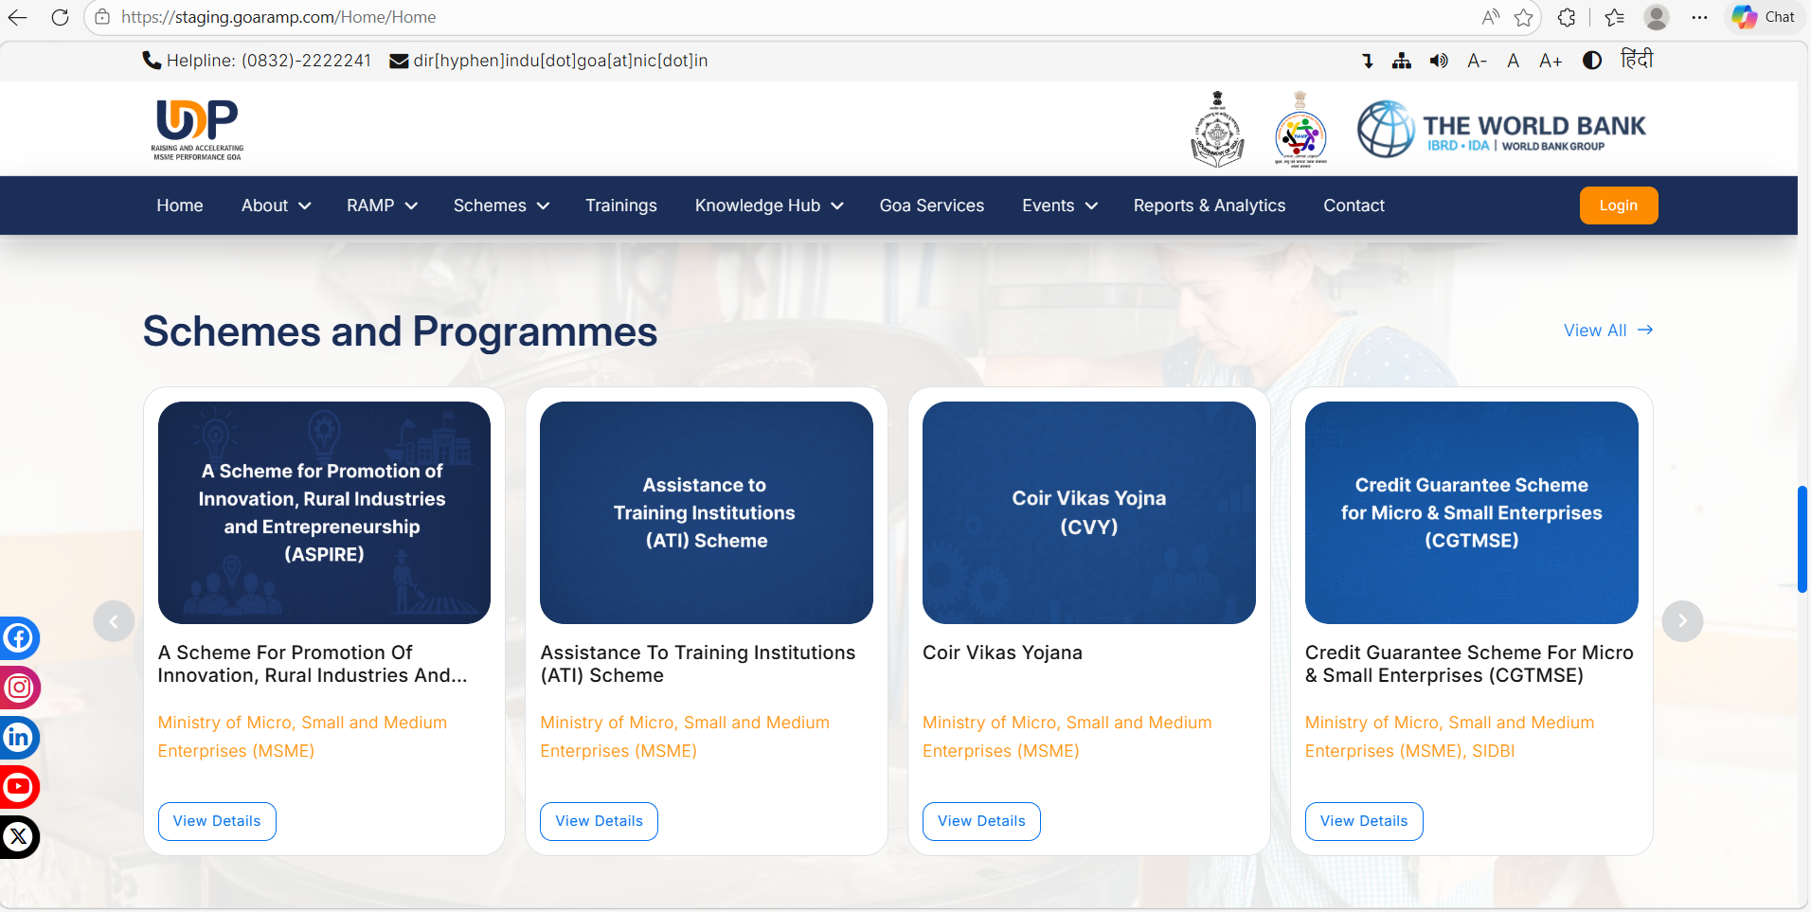Bookmark page with the star icon
The image size is (1811, 912).
coord(1524,17)
